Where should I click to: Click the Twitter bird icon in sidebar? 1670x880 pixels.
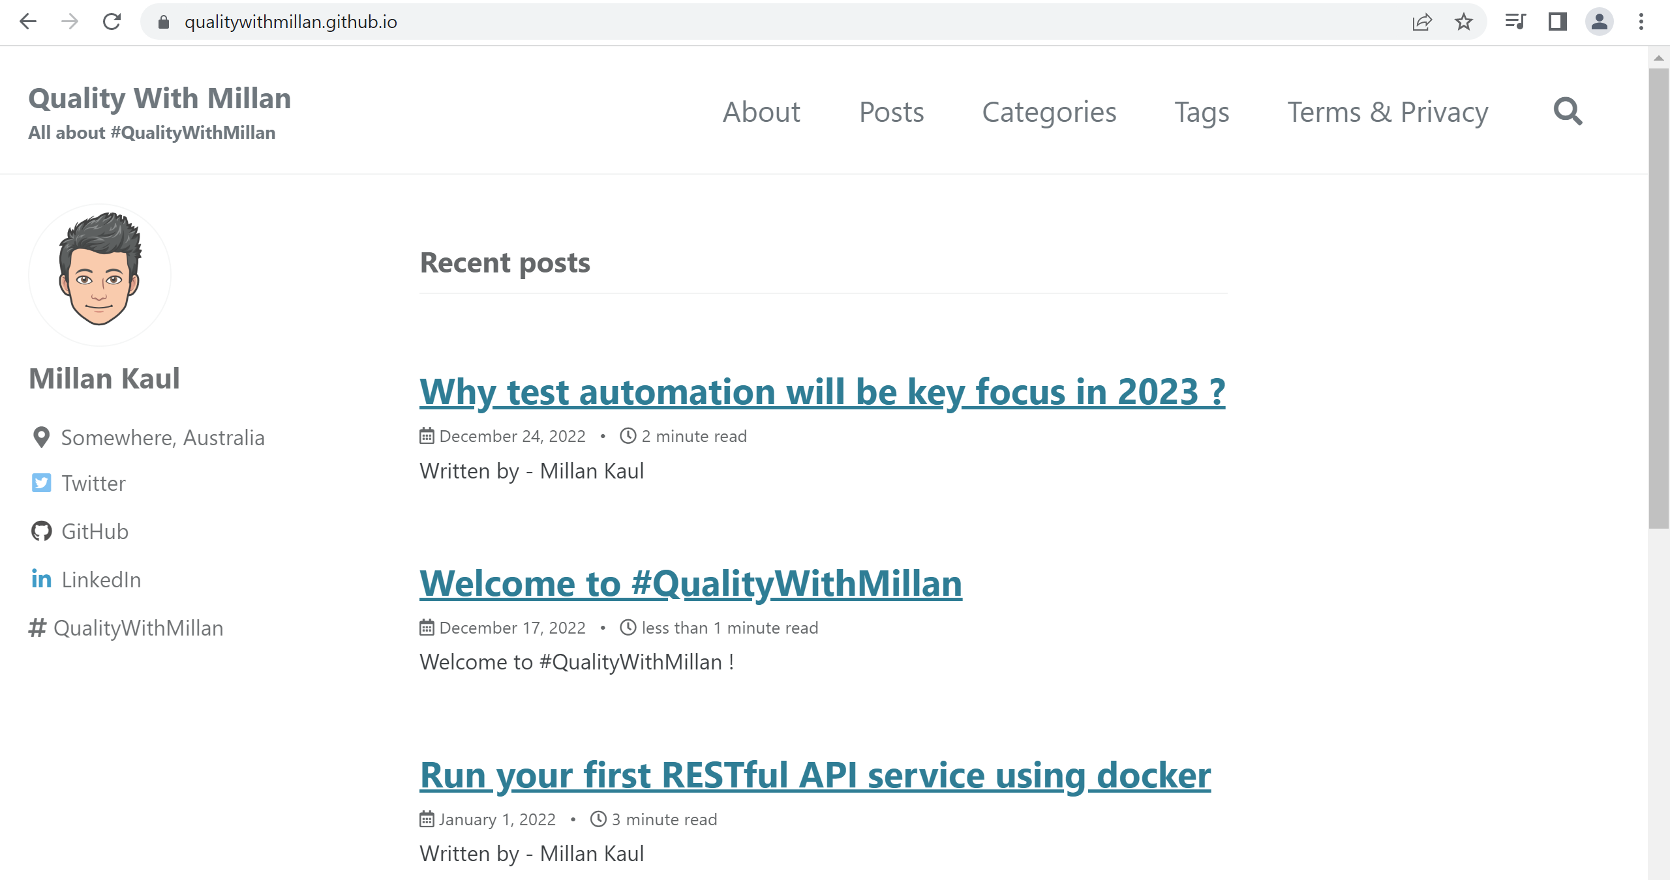coord(41,483)
